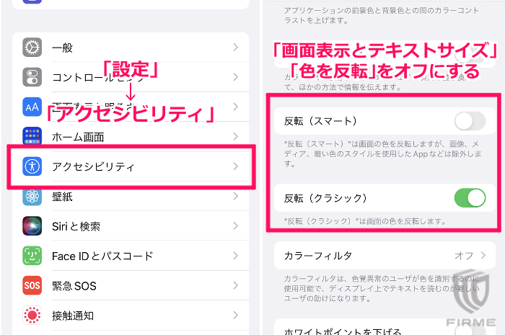Open chevron on the 一般 row
505x335 pixels.
click(235, 48)
